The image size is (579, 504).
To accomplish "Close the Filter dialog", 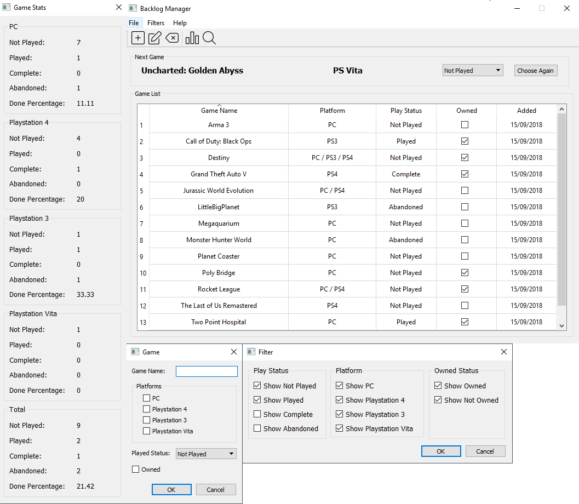I will [503, 352].
